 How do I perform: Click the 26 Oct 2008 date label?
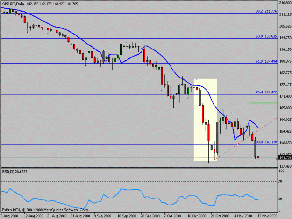click(220, 216)
